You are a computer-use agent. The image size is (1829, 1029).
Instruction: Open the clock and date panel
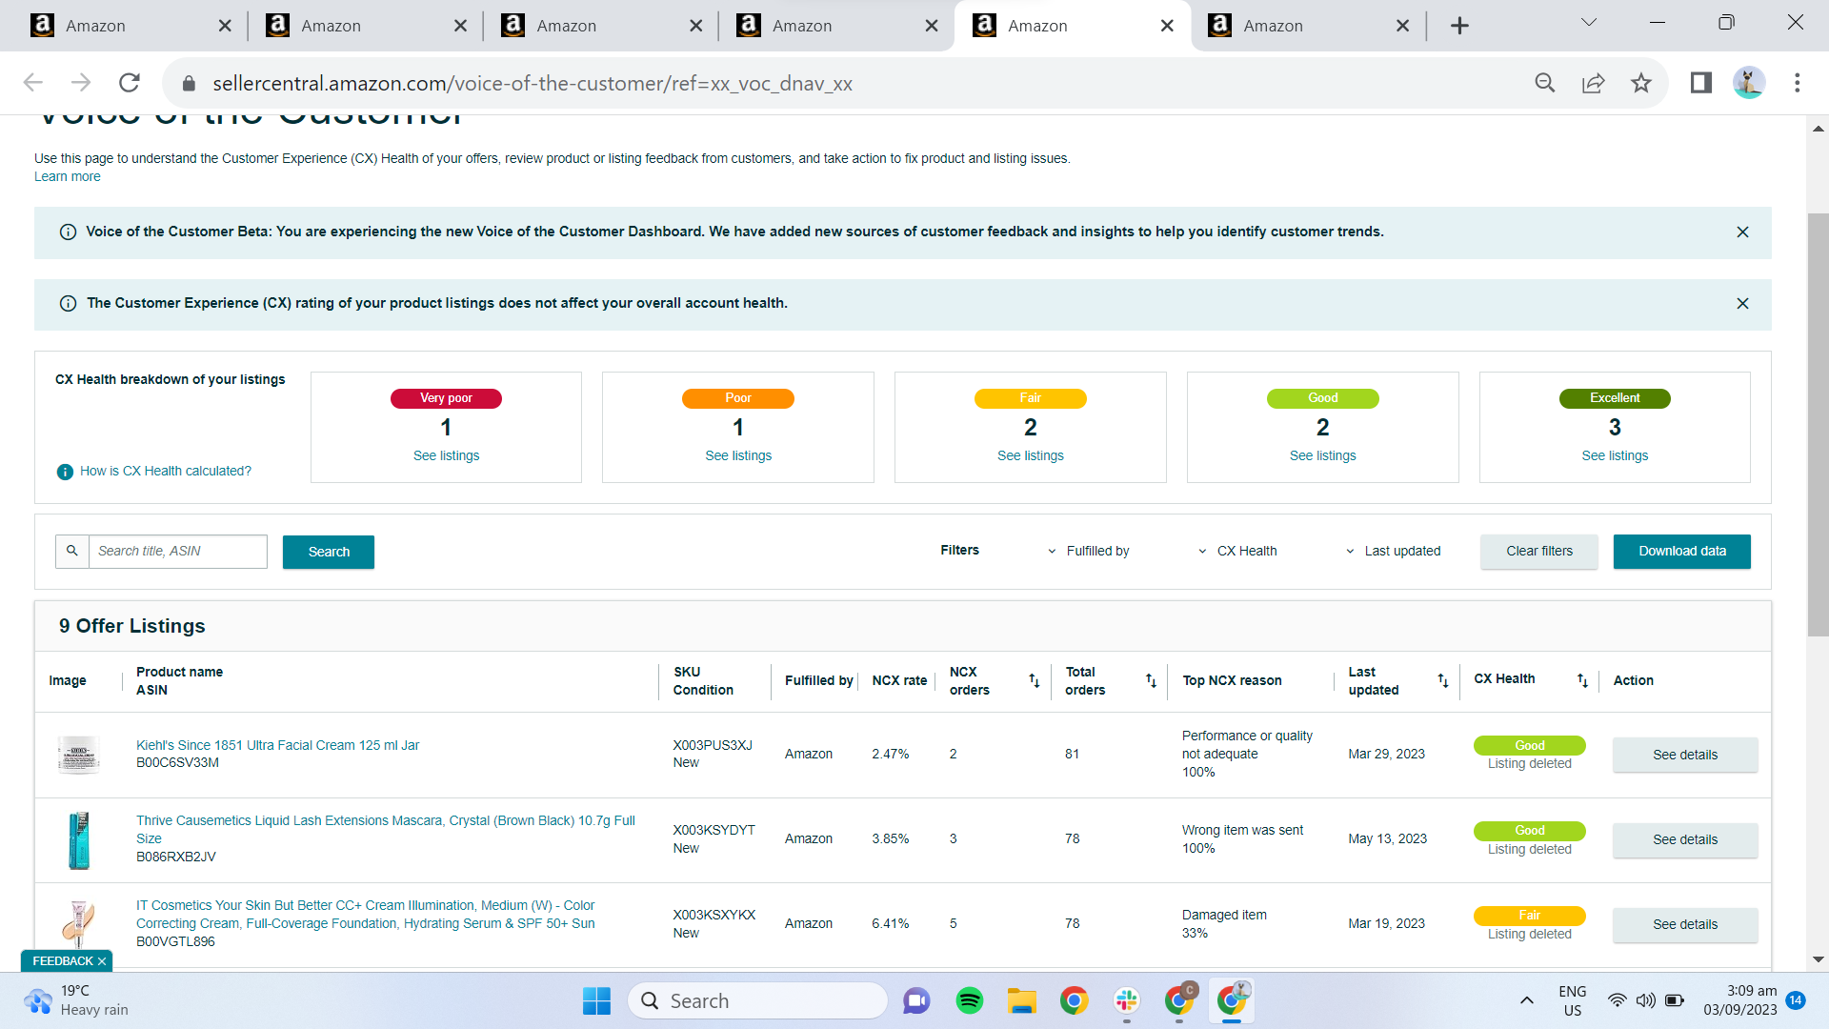[x=1740, y=1000]
